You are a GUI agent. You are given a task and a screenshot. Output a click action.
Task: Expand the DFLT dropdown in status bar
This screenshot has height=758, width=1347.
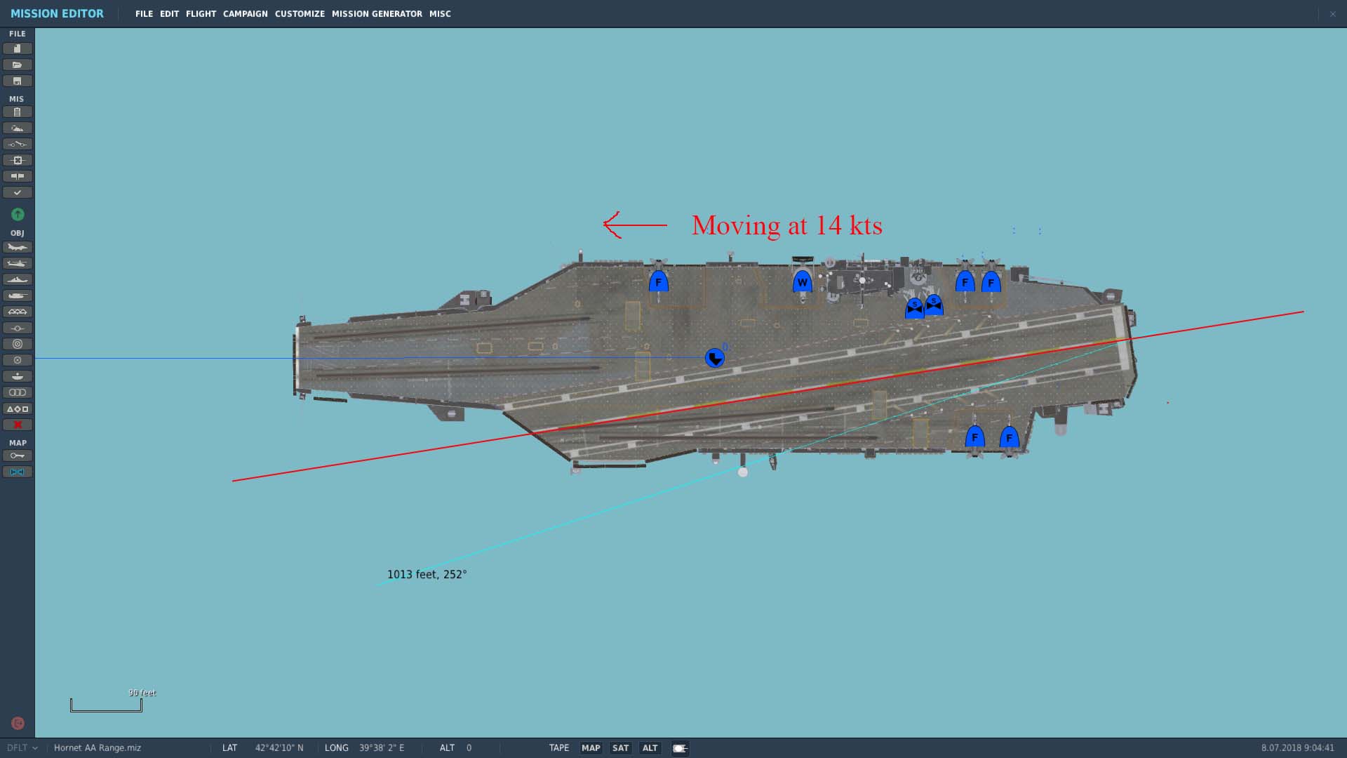22,748
